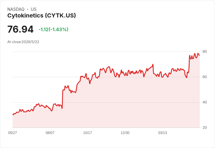The image size is (215, 148).
Task: Click the dot separator between NASDAQ and US
Action: coord(27,9)
